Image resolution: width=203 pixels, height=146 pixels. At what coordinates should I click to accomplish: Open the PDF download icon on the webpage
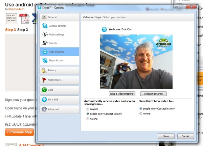pyautogui.click(x=24, y=19)
